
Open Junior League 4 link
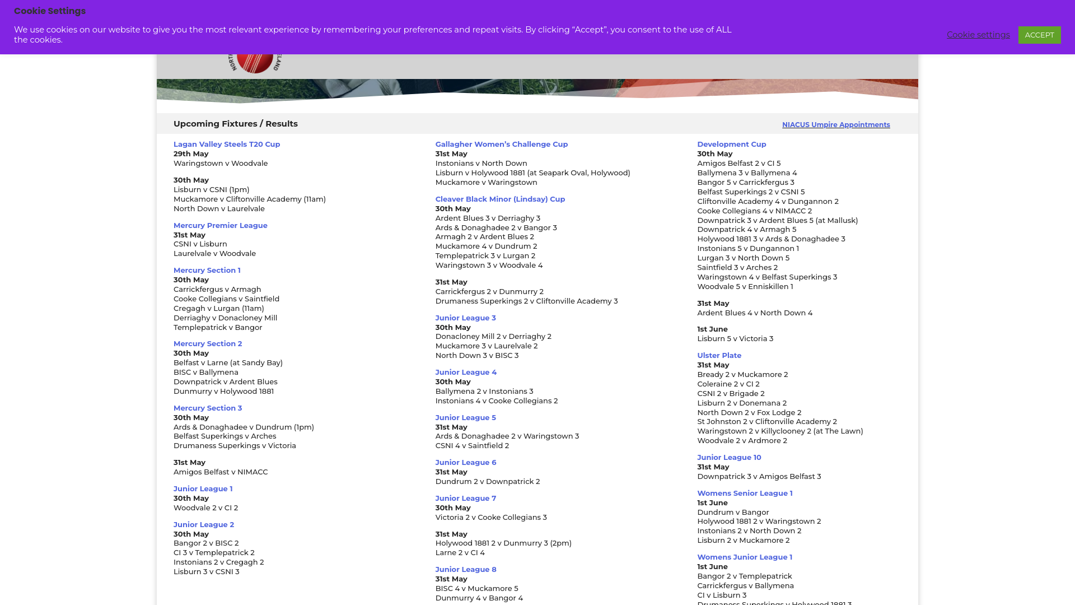tap(466, 372)
